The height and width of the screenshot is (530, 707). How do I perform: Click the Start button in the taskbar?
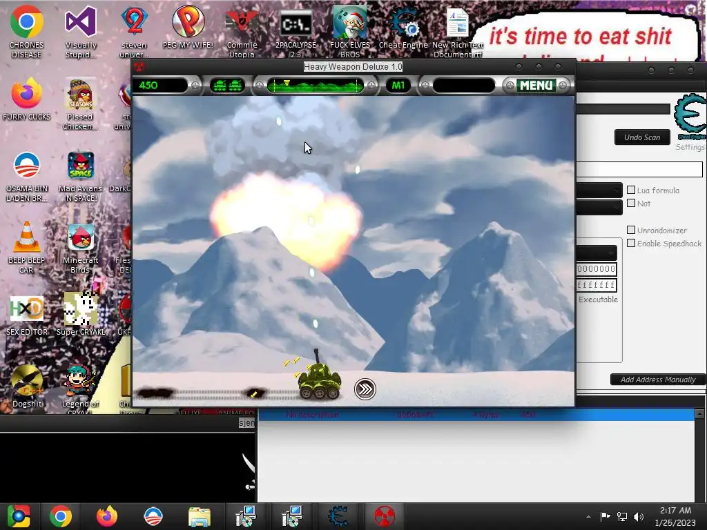pos(18,516)
